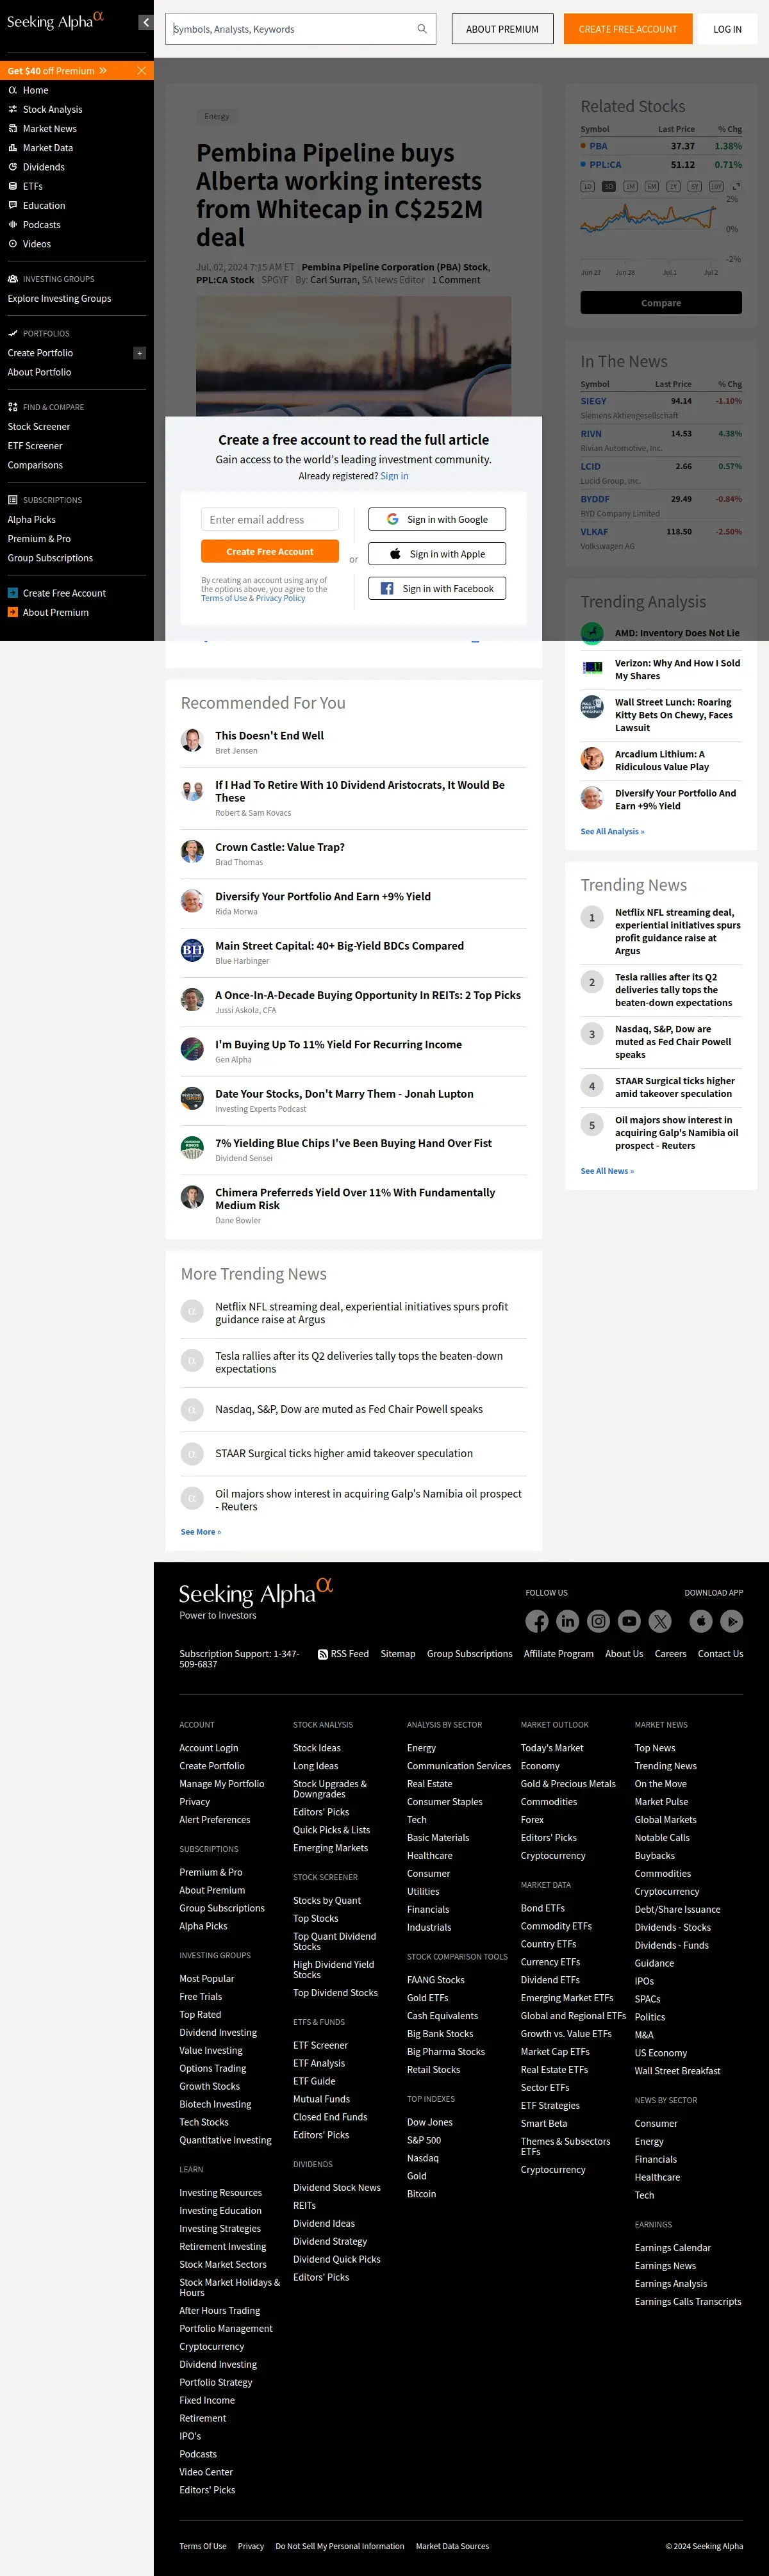Open Tesla rallies alpha icon in More Trending
Image resolution: width=769 pixels, height=2576 pixels.
coord(192,1360)
